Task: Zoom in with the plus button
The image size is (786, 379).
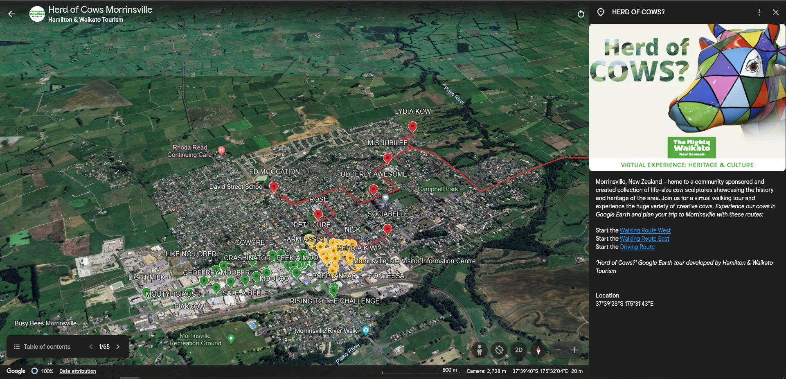Action: coord(574,350)
